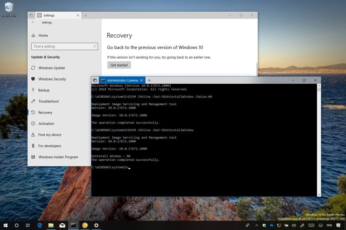
Task: Click the Sets tab overview icon in Settings window
Action: [31, 15]
